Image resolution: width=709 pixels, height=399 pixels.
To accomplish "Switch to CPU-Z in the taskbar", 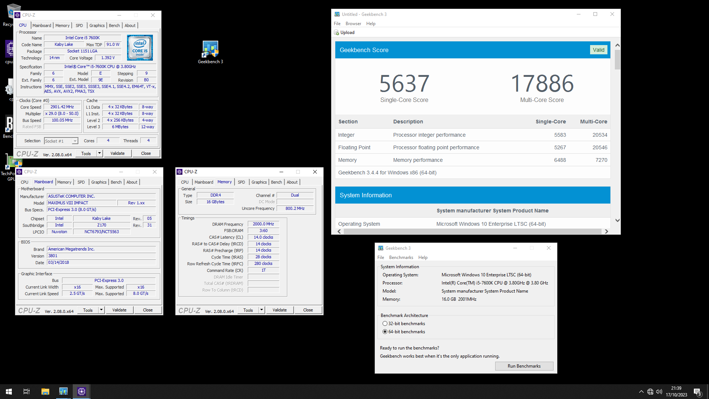I will (82, 392).
